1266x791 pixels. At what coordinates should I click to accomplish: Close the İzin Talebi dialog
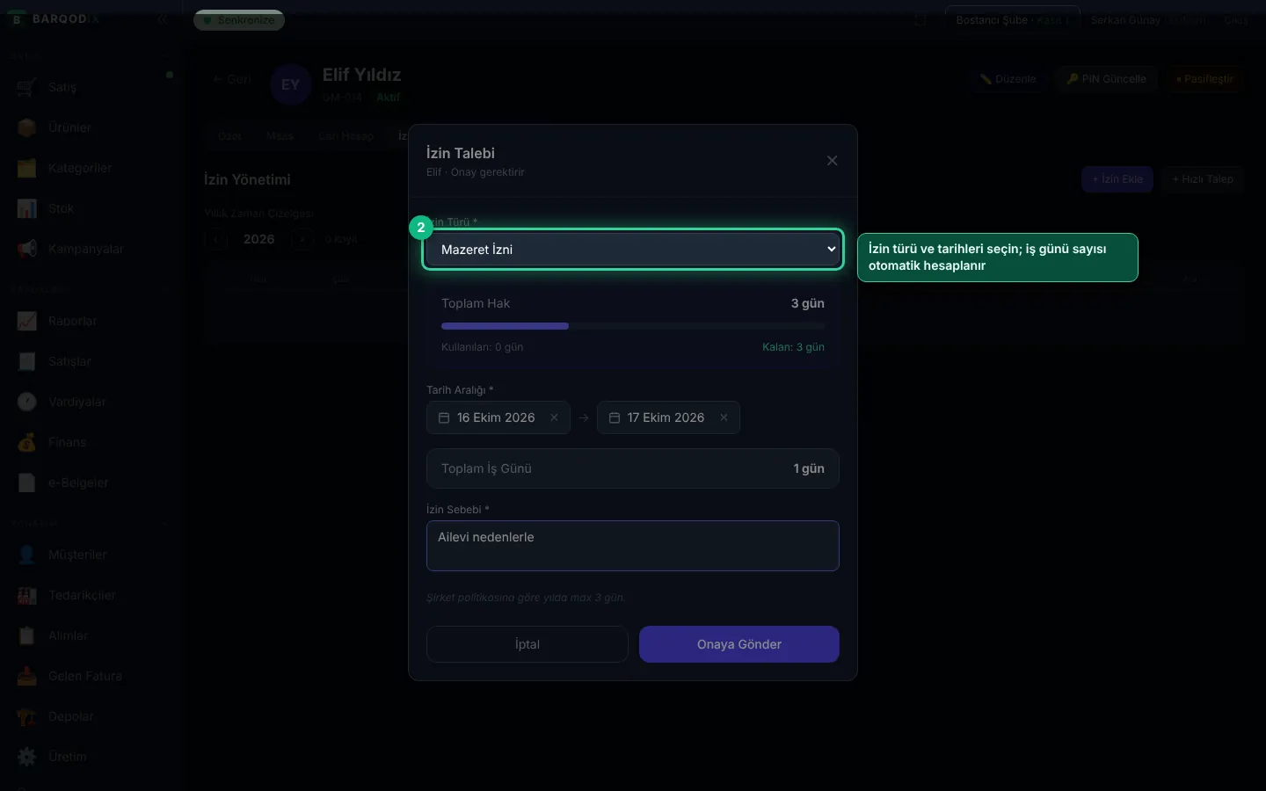coord(832,161)
